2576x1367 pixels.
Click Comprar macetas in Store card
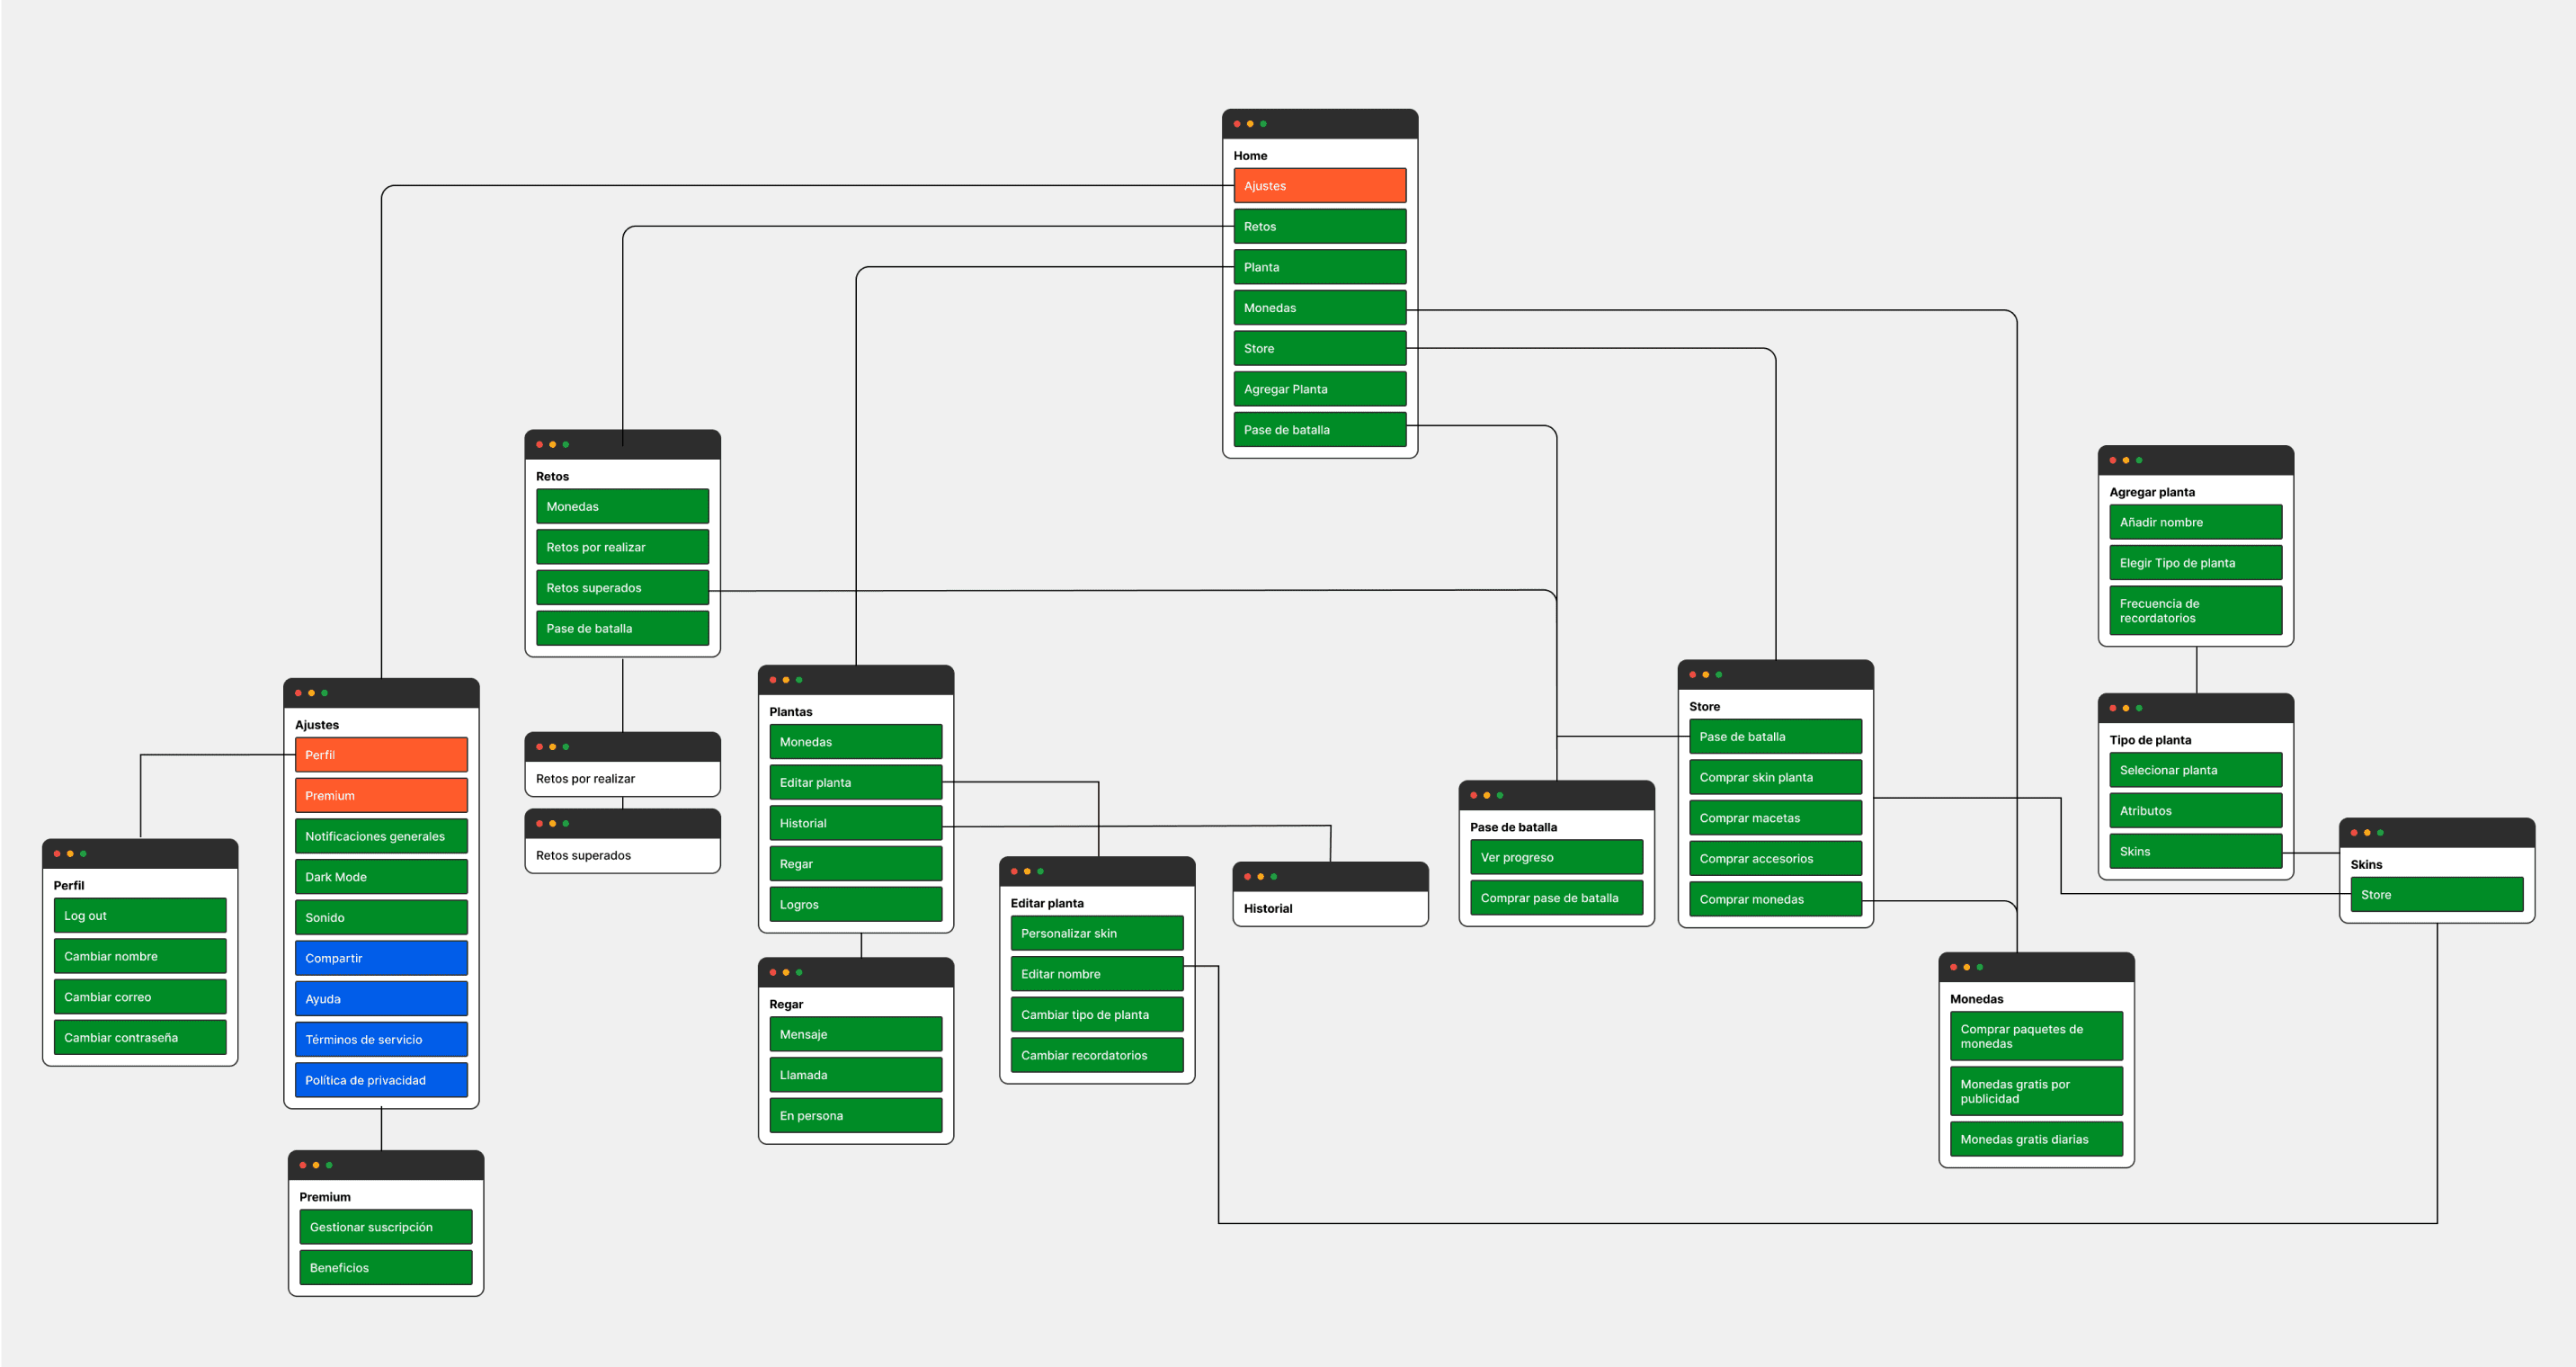point(1775,818)
